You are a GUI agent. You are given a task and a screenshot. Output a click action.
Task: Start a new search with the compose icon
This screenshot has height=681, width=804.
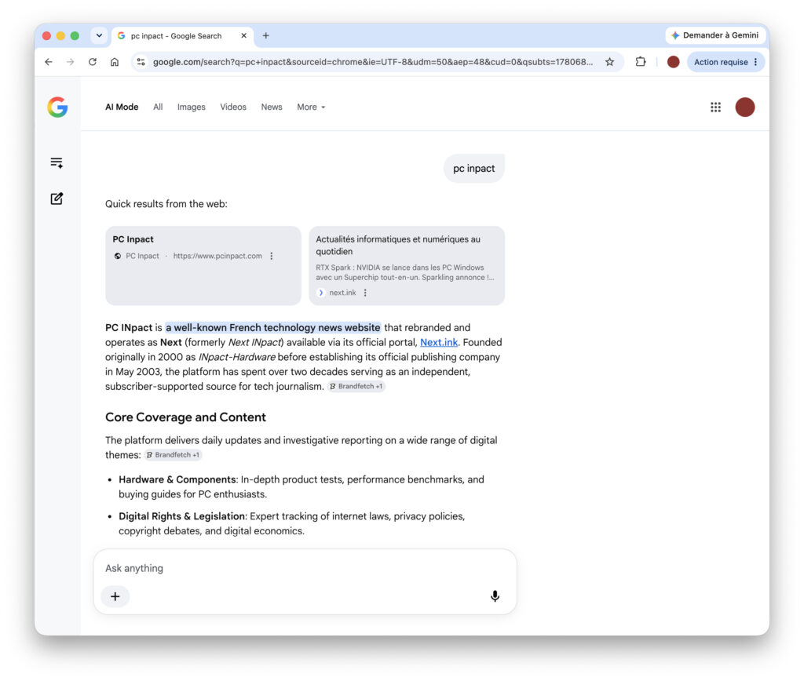click(57, 198)
